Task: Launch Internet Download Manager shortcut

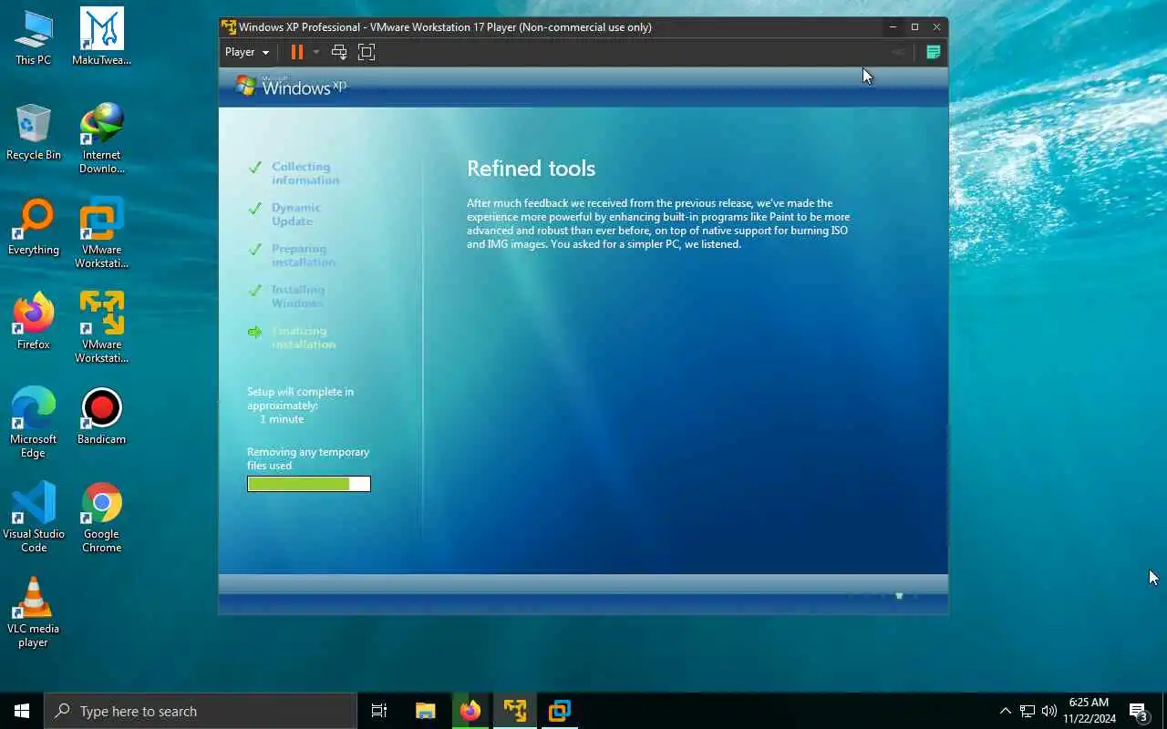Action: click(x=101, y=139)
